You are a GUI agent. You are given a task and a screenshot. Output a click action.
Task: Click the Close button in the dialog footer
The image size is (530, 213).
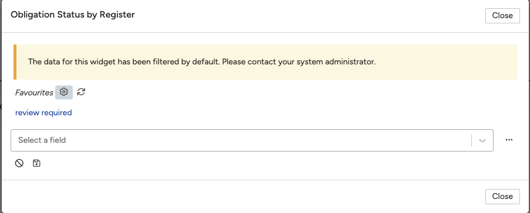click(502, 197)
